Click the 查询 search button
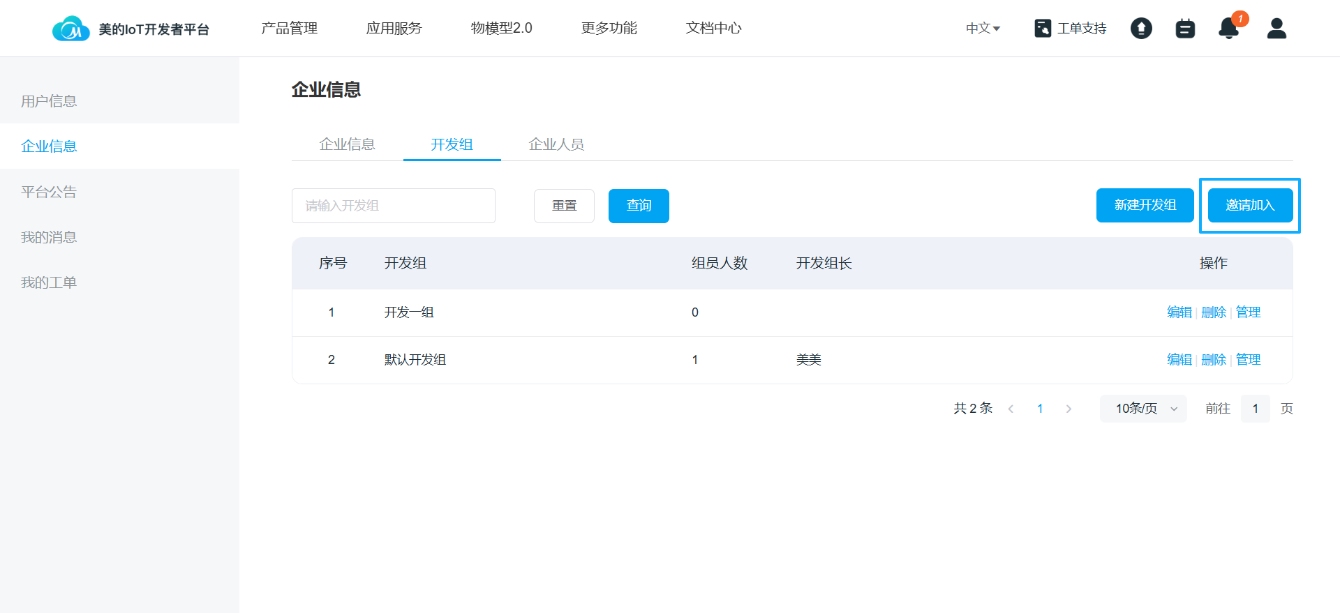Screen dimensions: 1340x613 (x=639, y=206)
